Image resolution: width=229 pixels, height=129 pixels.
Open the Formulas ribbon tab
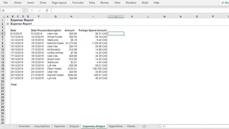[78, 3]
